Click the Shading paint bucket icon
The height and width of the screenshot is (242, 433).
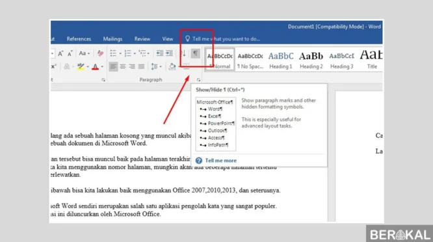(x=172, y=66)
